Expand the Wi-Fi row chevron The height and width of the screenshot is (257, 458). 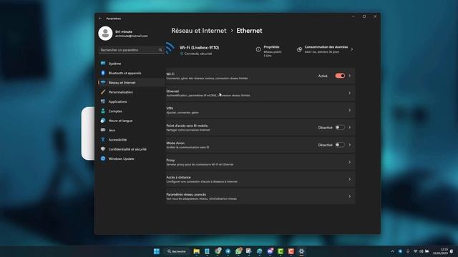(350, 76)
